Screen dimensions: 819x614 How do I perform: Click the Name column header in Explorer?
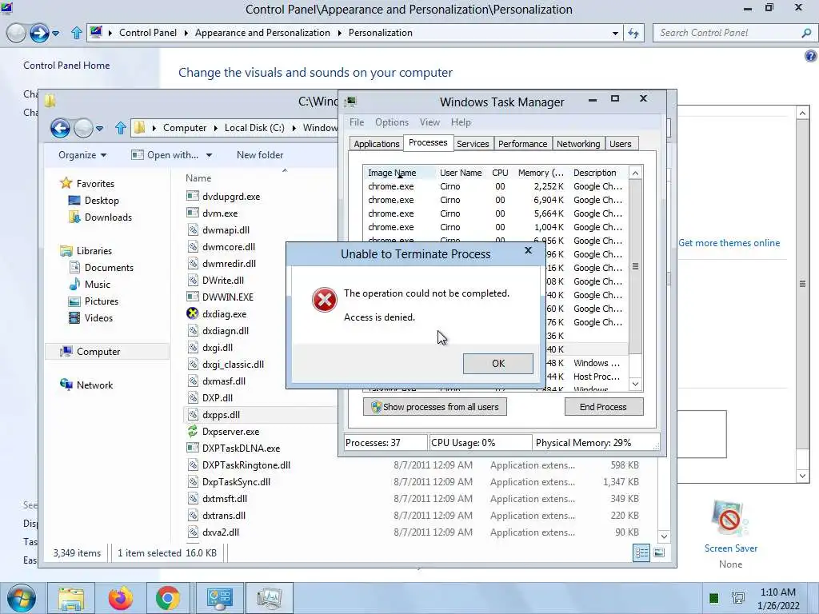198,178
